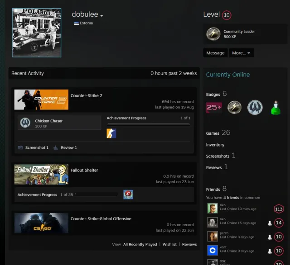Viewport: 290px width, 265px height.
Task: Open riko Last Online 15 days ago
Action: click(x=238, y=221)
